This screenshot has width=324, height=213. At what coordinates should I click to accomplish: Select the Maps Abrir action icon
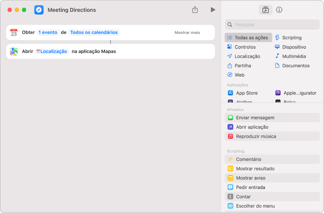14,52
